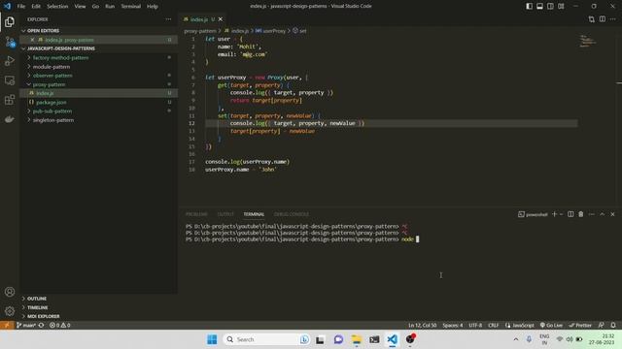Start Go Live server

551,326
